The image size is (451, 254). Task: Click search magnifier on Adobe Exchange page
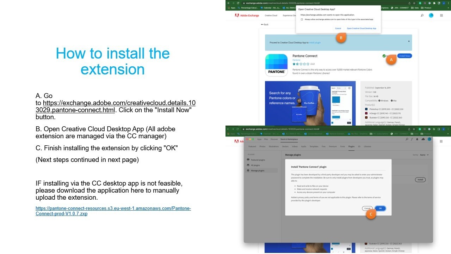422,16
